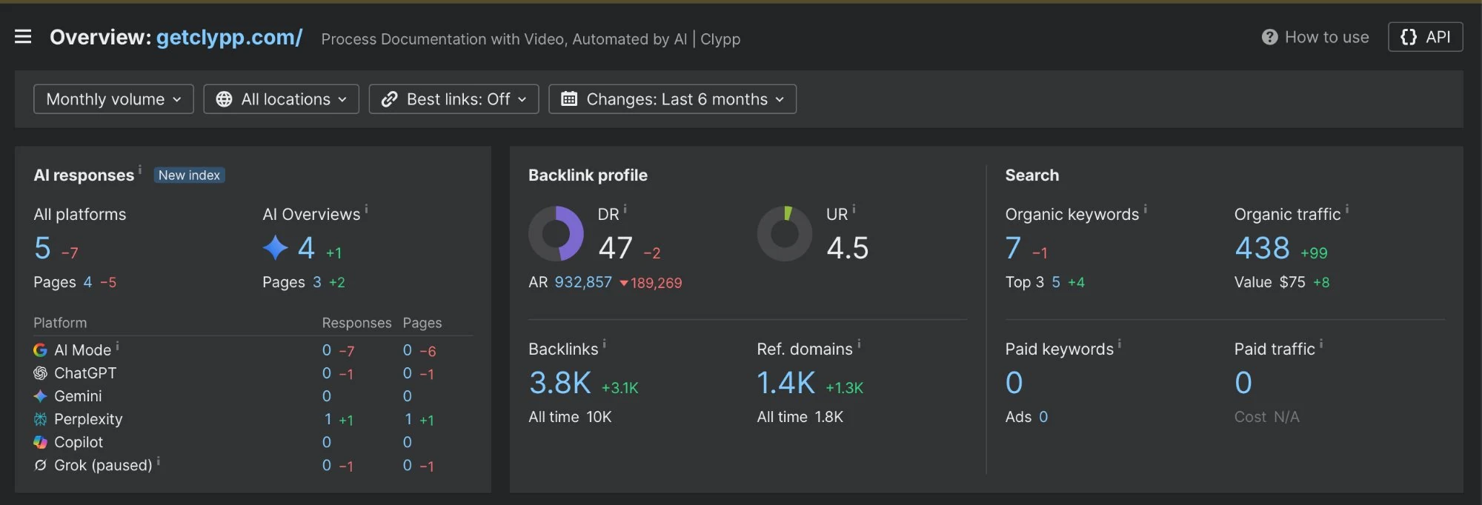The image size is (1482, 505).
Task: Click Ref. domains All time 1.8K text
Action: [800, 417]
